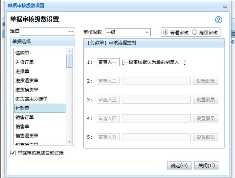The width and height of the screenshot is (235, 178).
Task: Select 销售退货单 in the document list
Action: [x=40, y=136]
